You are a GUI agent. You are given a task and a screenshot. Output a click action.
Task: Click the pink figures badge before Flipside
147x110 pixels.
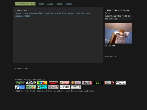[53, 87]
